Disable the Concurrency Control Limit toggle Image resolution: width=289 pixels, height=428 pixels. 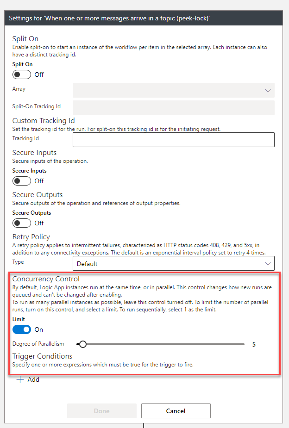[x=22, y=329]
